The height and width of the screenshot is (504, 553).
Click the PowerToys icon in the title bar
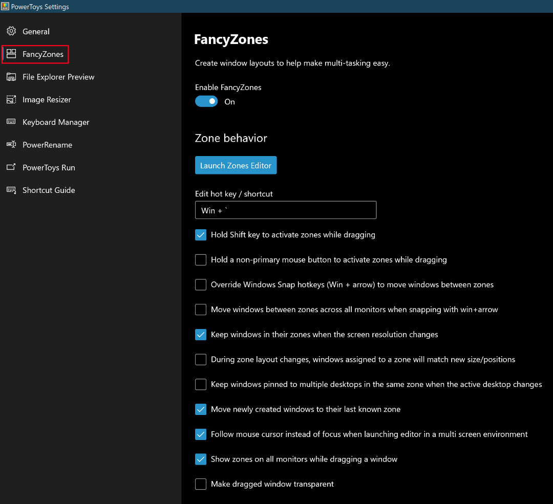pos(6,6)
